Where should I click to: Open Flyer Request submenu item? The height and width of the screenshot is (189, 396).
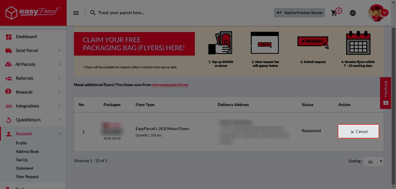[27, 177]
